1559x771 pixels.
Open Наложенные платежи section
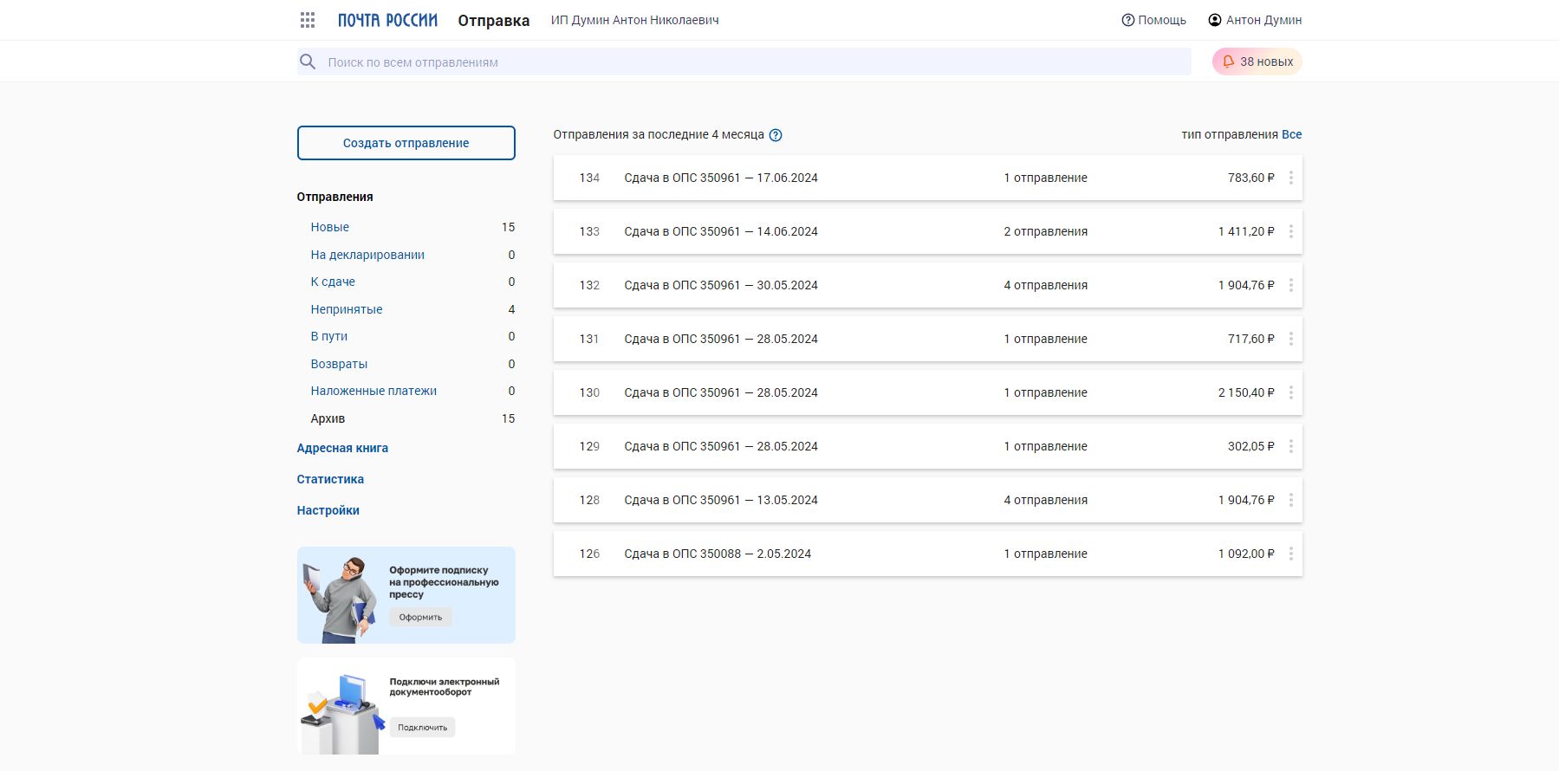tap(374, 391)
